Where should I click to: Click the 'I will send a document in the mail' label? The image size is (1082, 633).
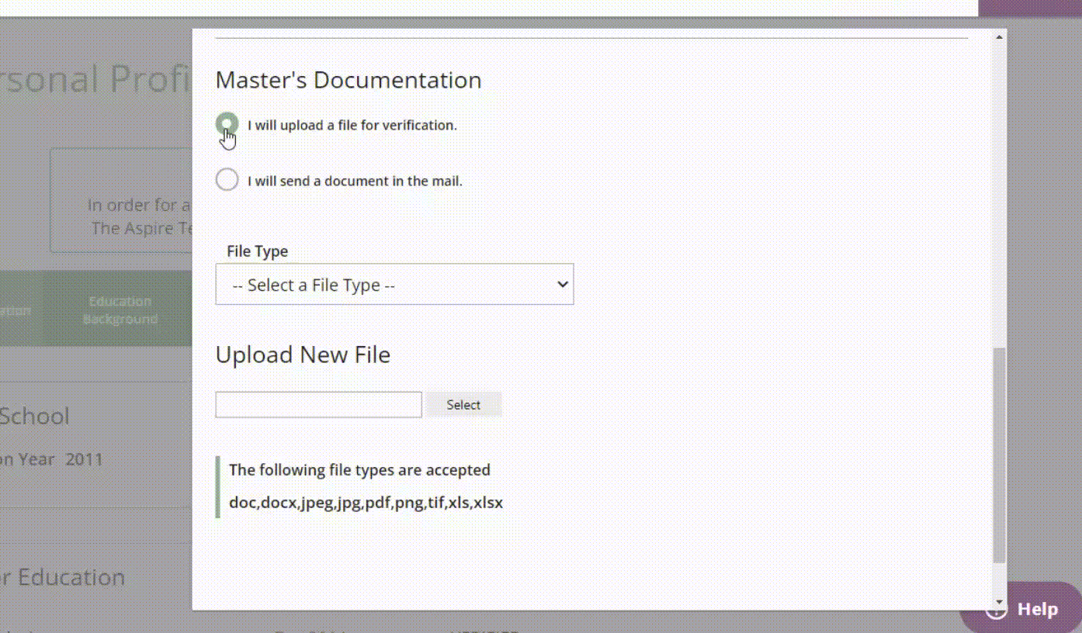tap(355, 182)
